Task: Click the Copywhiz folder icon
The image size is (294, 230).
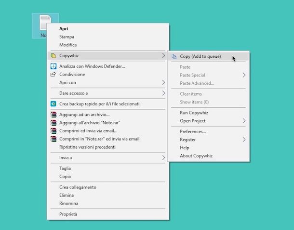Action: click(x=53, y=56)
